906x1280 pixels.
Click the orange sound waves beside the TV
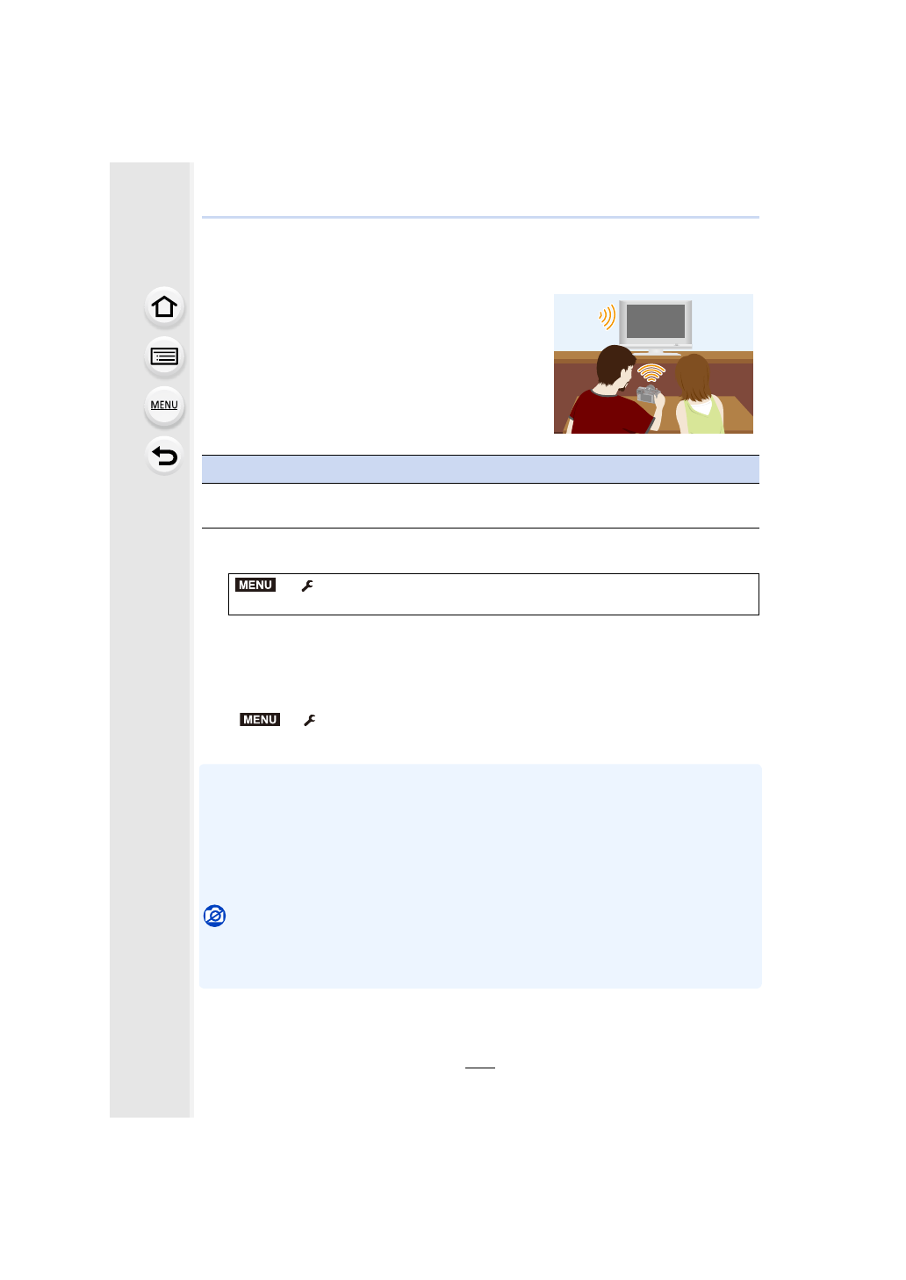(608, 317)
